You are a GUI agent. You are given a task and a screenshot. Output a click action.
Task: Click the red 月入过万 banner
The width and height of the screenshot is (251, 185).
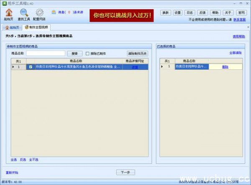click(122, 16)
